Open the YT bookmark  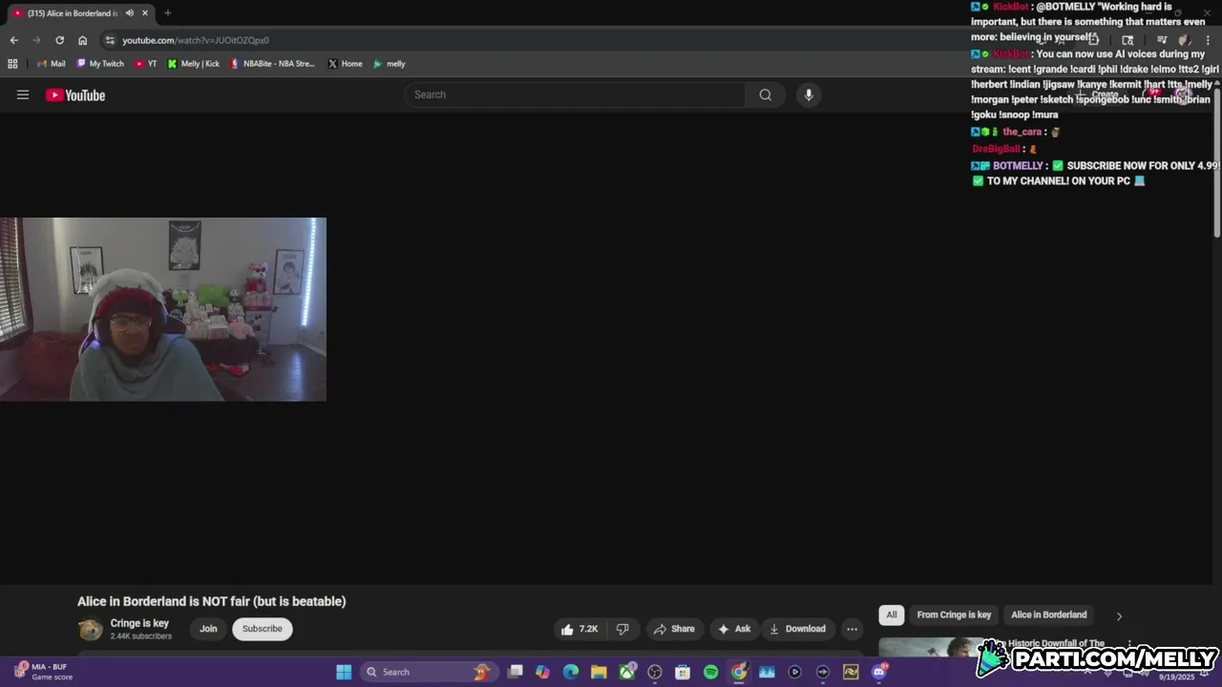[x=146, y=64]
